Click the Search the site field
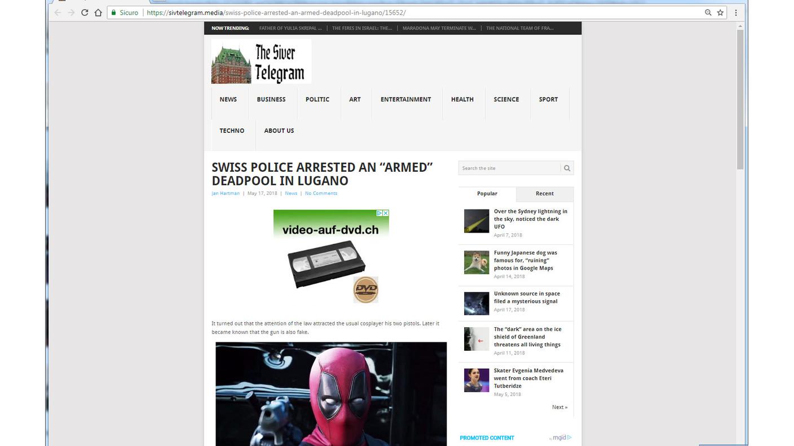This screenshot has height=446, width=794. (x=510, y=168)
